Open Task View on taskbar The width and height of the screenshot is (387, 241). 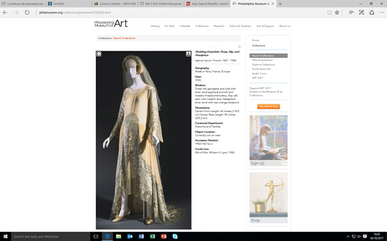coord(96,237)
